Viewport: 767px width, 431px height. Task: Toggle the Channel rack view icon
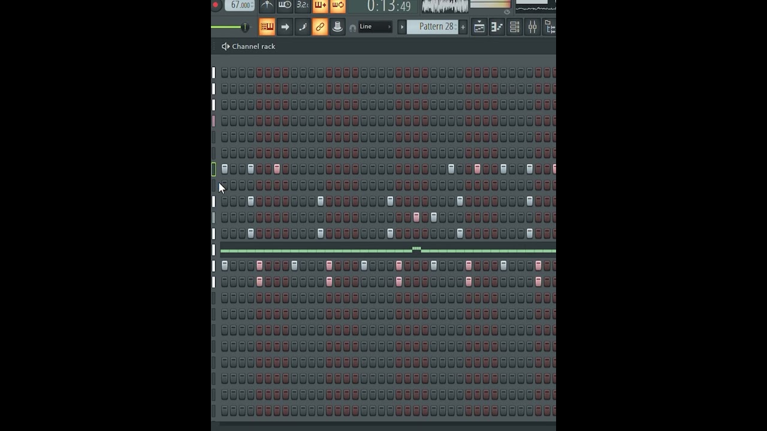point(514,27)
